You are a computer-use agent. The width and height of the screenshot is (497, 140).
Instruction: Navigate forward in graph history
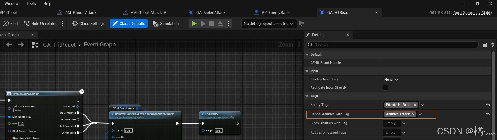tap(21, 45)
